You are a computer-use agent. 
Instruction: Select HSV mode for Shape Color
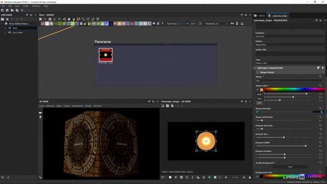point(259,103)
